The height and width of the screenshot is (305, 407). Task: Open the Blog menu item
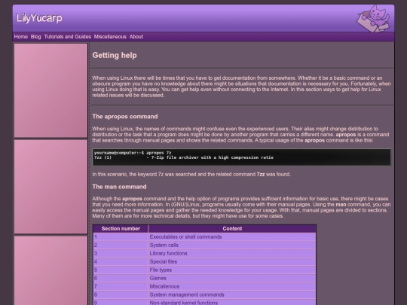point(36,37)
